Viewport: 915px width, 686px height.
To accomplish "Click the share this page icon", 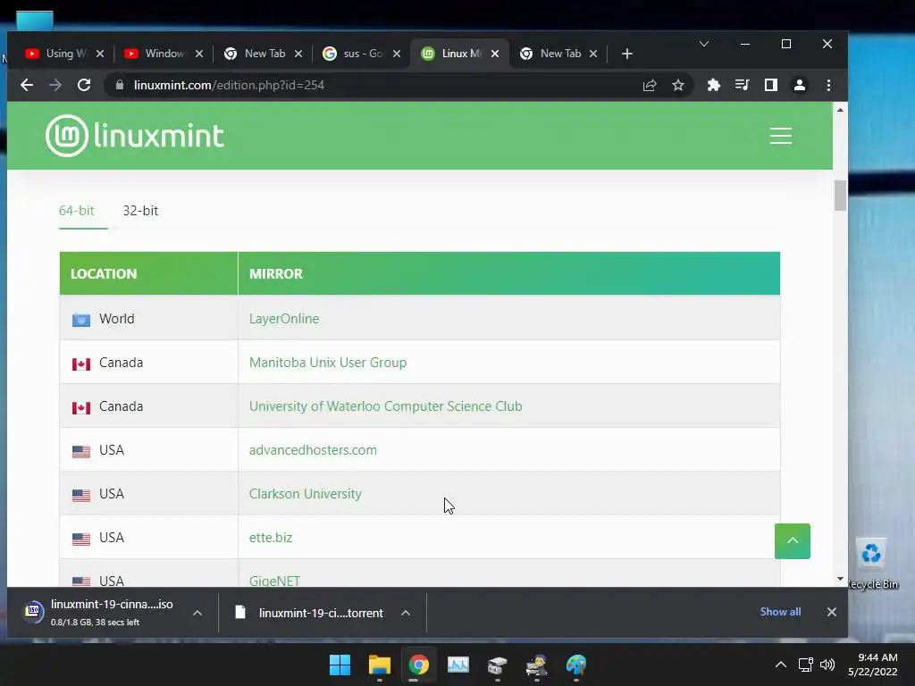I will [x=650, y=85].
